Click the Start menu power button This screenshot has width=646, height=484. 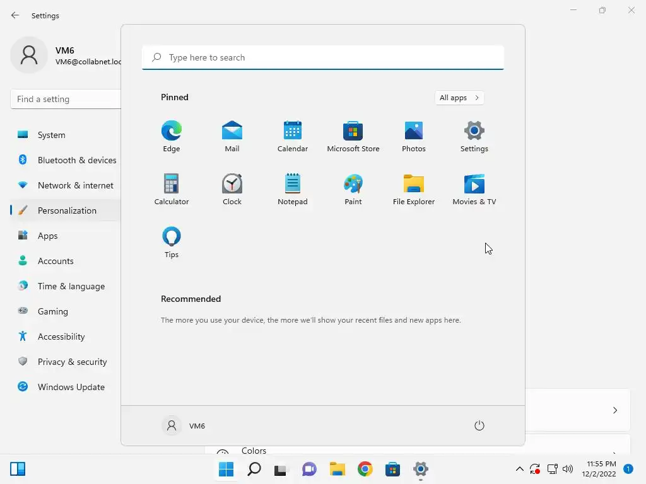click(x=479, y=425)
